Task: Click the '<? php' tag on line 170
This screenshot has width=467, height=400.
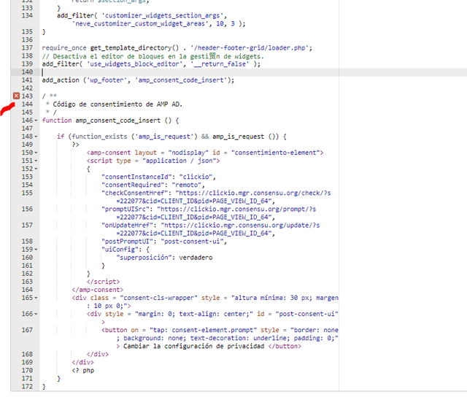Action: (82, 371)
